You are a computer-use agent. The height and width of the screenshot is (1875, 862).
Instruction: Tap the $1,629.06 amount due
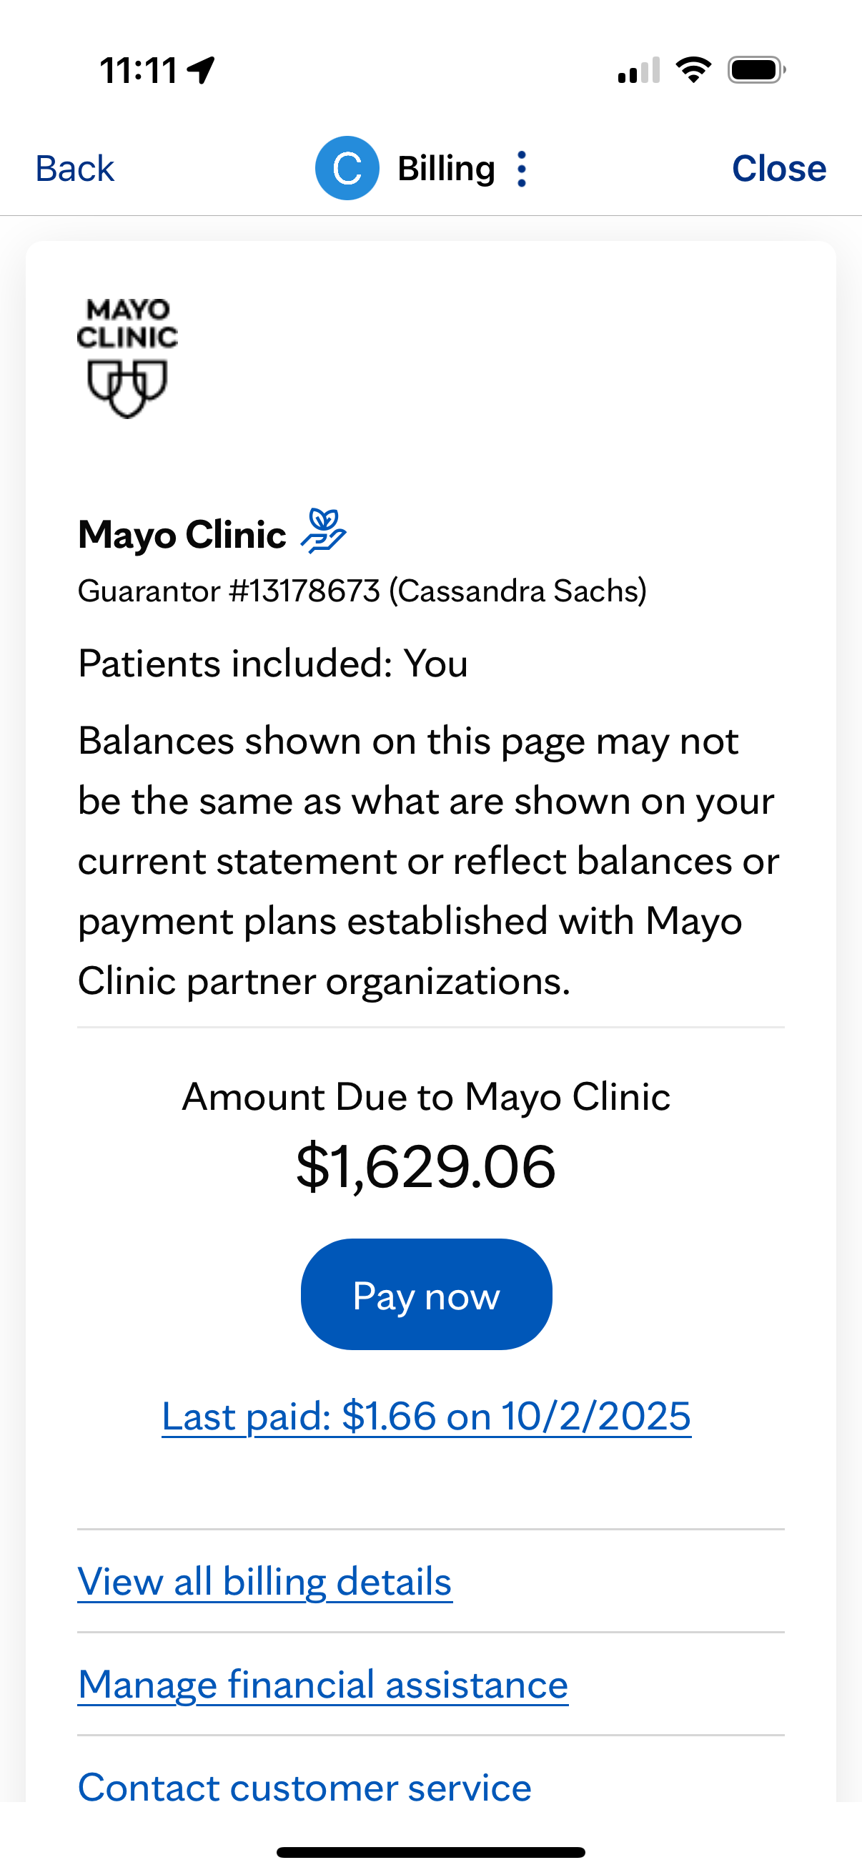tap(426, 1167)
